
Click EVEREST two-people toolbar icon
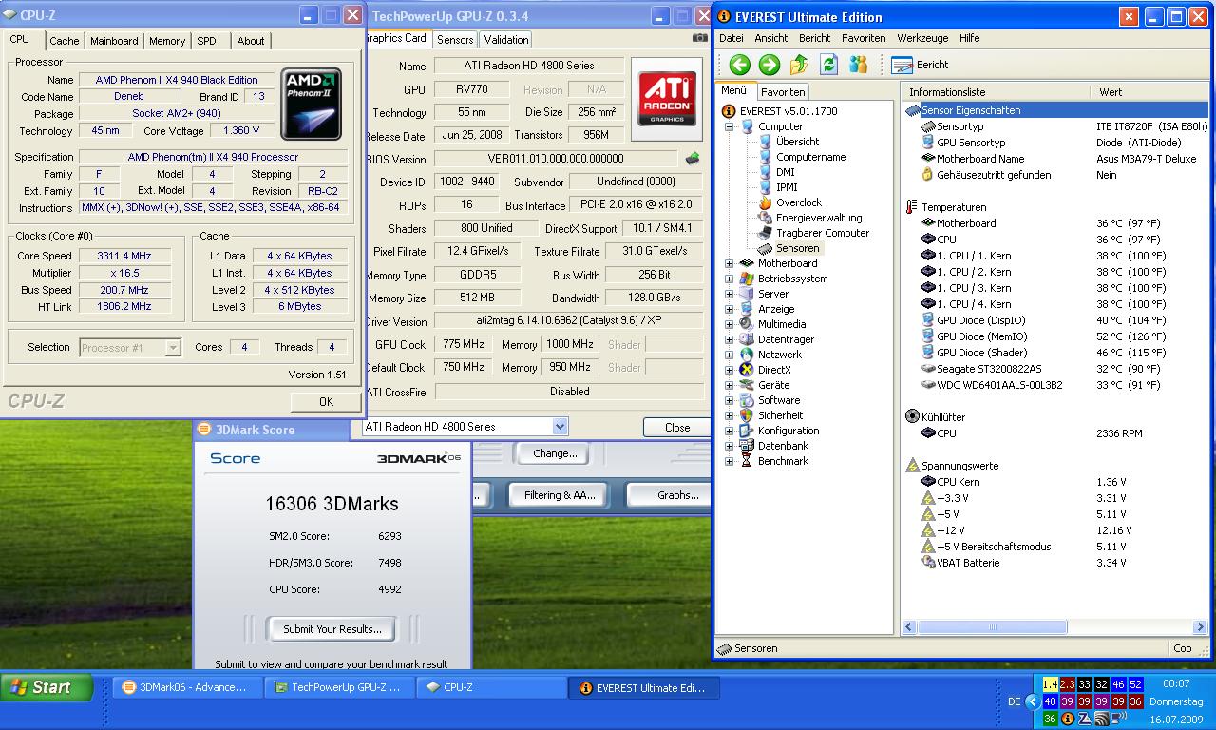pyautogui.click(x=859, y=65)
